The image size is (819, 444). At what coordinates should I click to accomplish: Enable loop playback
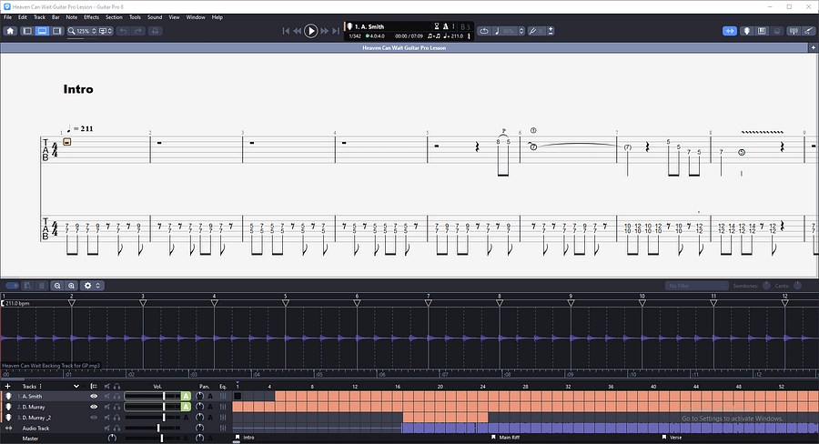pos(484,31)
